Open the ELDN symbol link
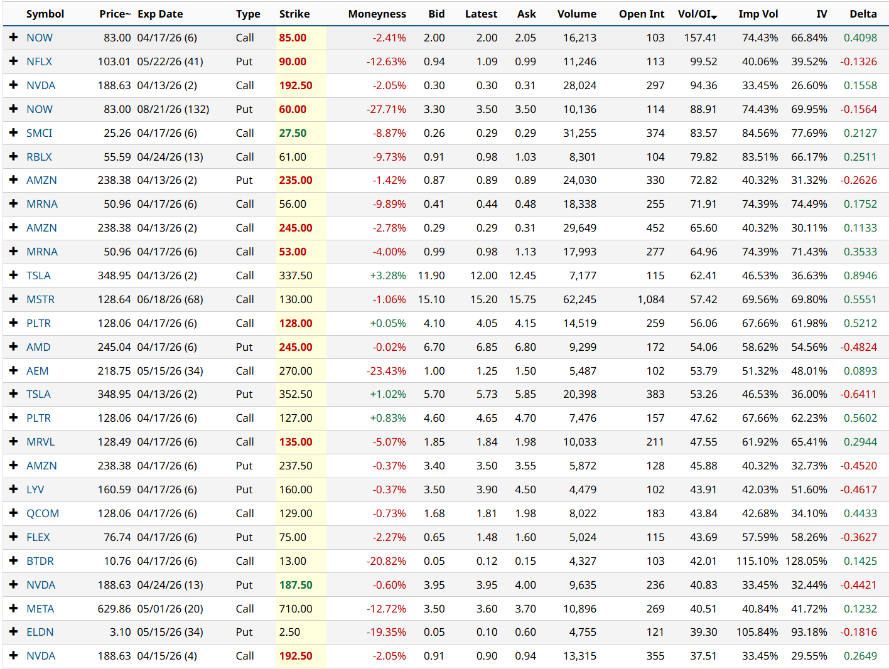889x669 pixels. click(x=40, y=632)
